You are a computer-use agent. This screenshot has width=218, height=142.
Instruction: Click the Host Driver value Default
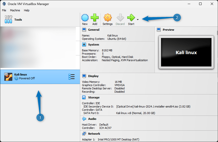(x=104, y=124)
